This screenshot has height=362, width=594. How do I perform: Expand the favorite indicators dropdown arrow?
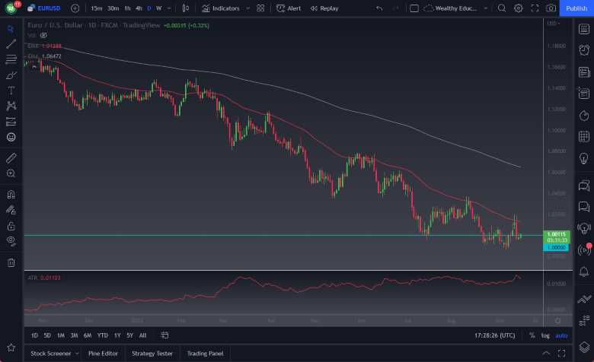click(247, 8)
